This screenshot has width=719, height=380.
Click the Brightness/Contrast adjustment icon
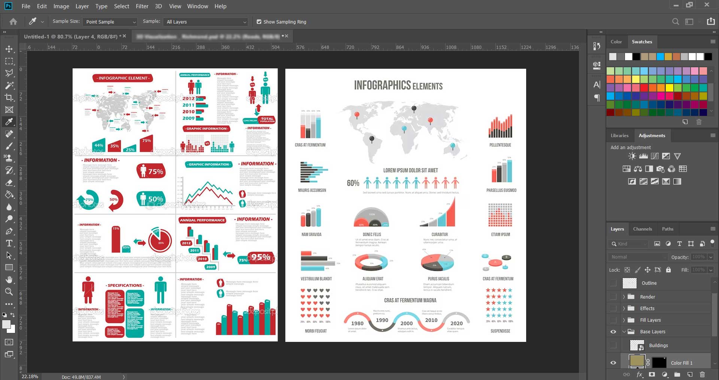coord(632,156)
